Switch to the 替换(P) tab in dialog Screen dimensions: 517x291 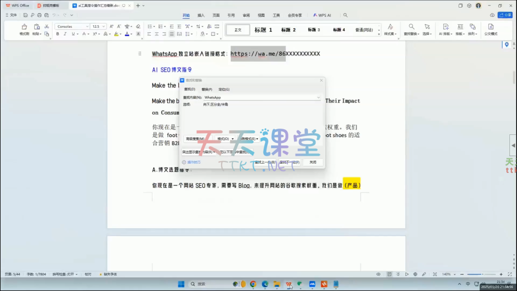point(206,89)
